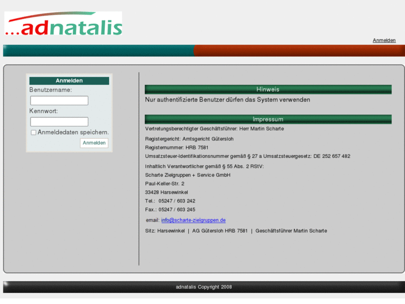Click '33428 Harsewinkel' text
The height and width of the screenshot is (304, 405).
[167, 192]
